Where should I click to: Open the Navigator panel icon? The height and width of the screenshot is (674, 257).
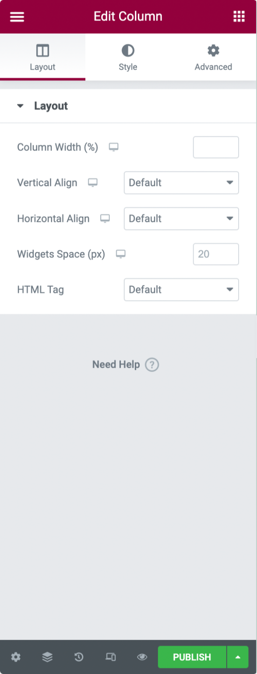coord(47,657)
